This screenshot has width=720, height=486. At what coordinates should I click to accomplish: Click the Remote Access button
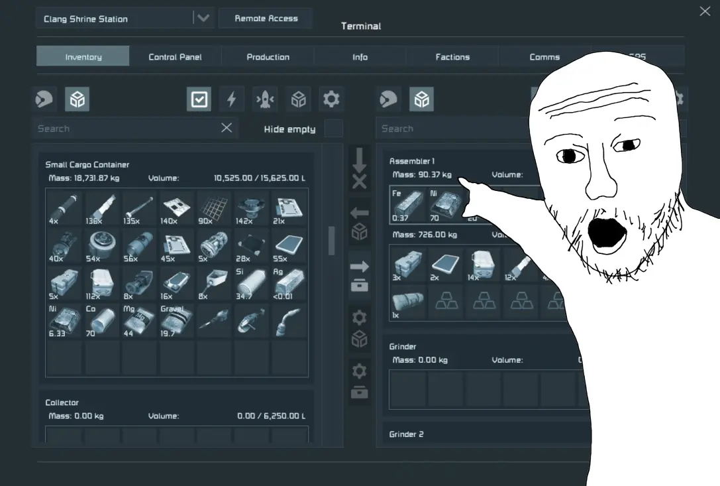click(x=266, y=18)
